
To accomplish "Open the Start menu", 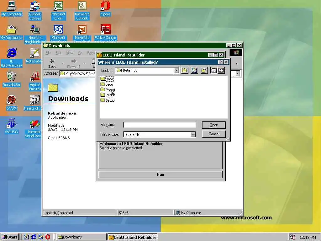I will [x=10, y=237].
